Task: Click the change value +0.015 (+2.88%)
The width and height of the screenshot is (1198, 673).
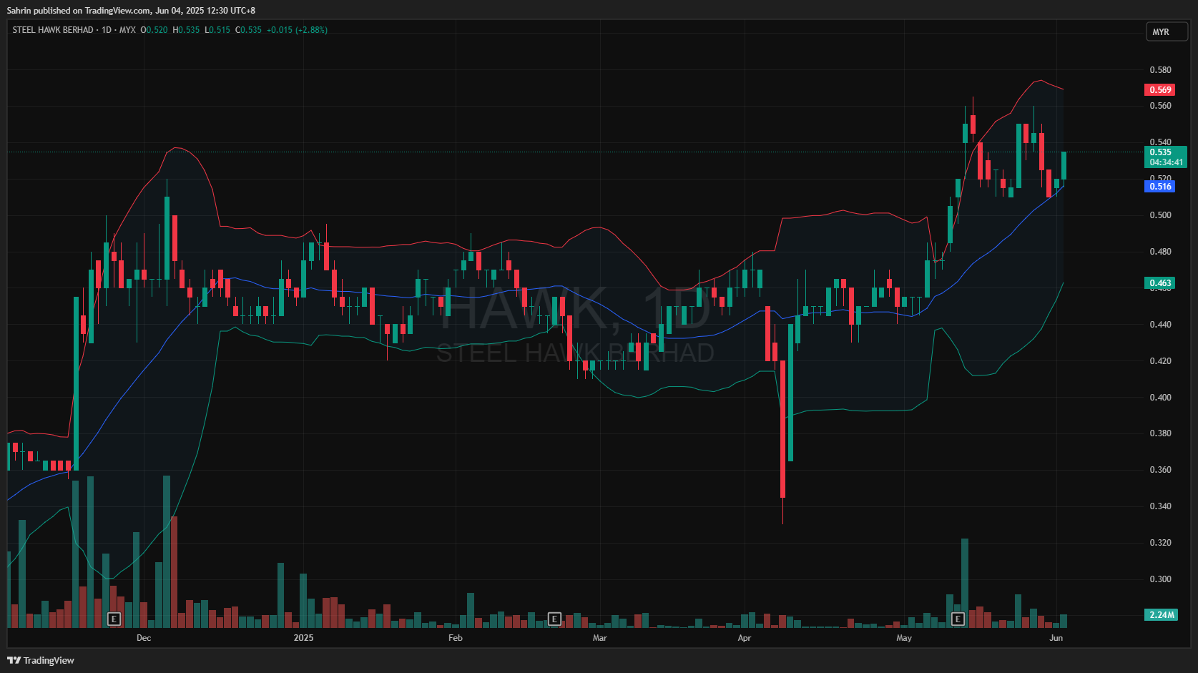Action: [x=297, y=30]
